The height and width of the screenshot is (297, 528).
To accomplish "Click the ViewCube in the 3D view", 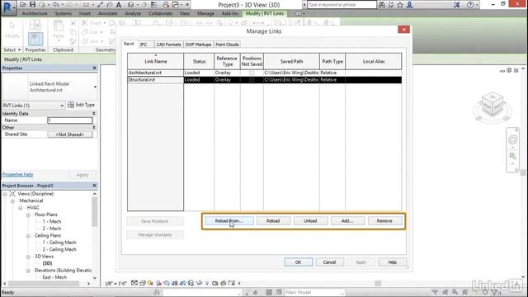I will 493,105.
